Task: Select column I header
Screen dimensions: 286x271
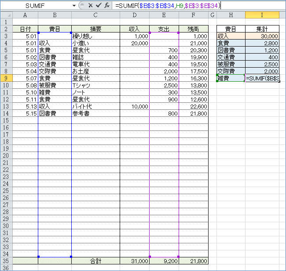Action: click(262, 15)
